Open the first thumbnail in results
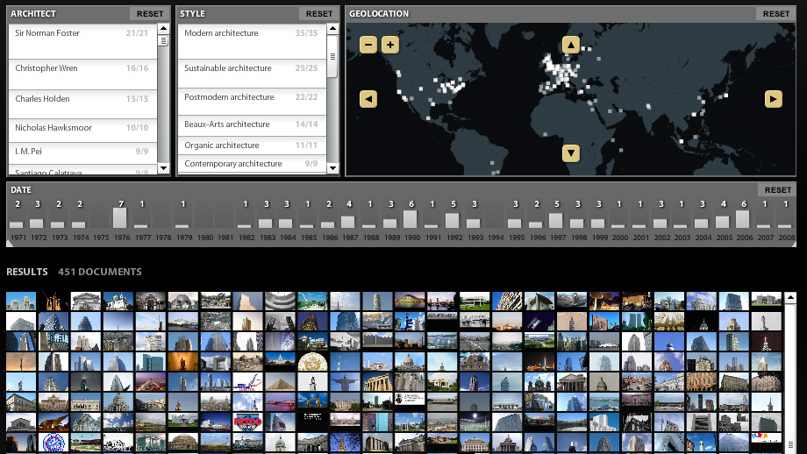This screenshot has height=454, width=807. coord(21,301)
